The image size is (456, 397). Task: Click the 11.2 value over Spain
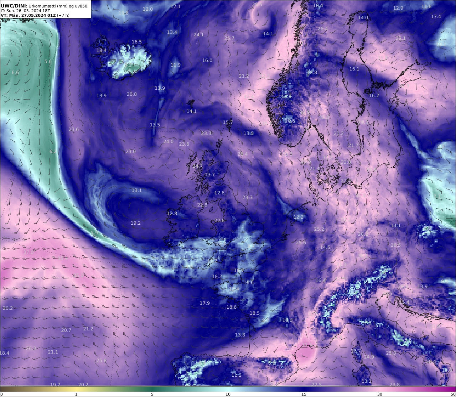[x=237, y=375]
